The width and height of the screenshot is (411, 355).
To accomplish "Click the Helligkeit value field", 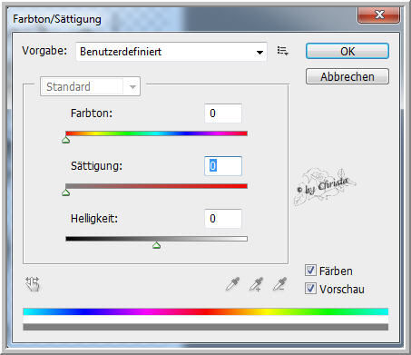I will pos(223,219).
